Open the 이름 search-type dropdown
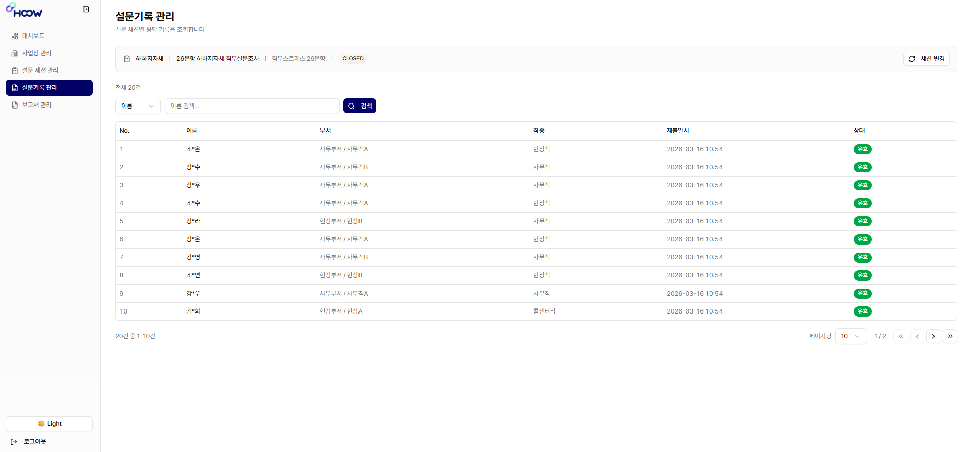The height and width of the screenshot is (452, 970). point(138,106)
